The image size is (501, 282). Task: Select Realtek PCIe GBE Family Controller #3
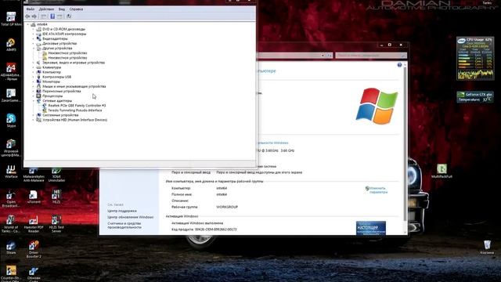click(77, 106)
